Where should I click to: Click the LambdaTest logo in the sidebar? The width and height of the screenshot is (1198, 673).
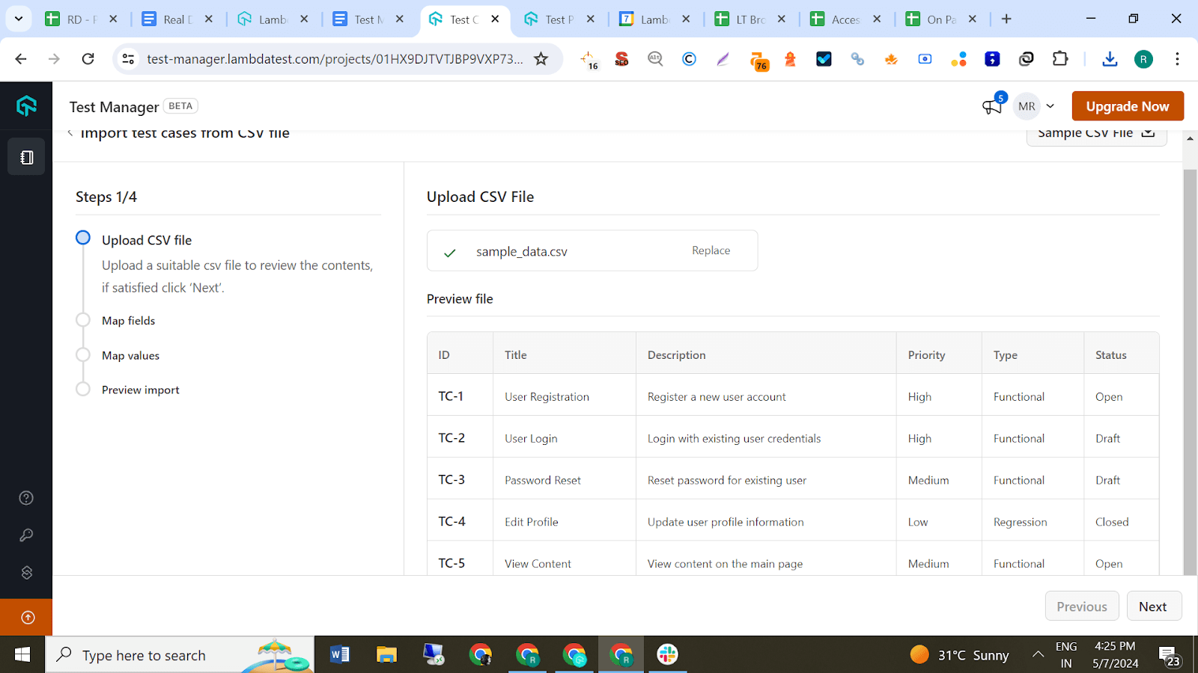click(x=26, y=106)
